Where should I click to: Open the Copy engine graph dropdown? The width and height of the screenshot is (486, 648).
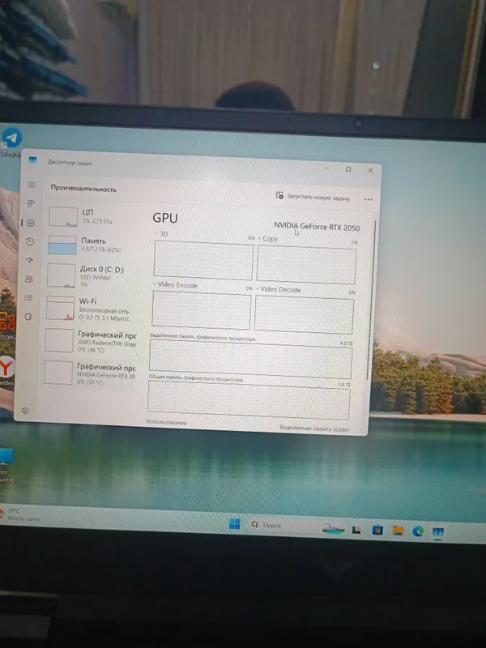point(267,238)
